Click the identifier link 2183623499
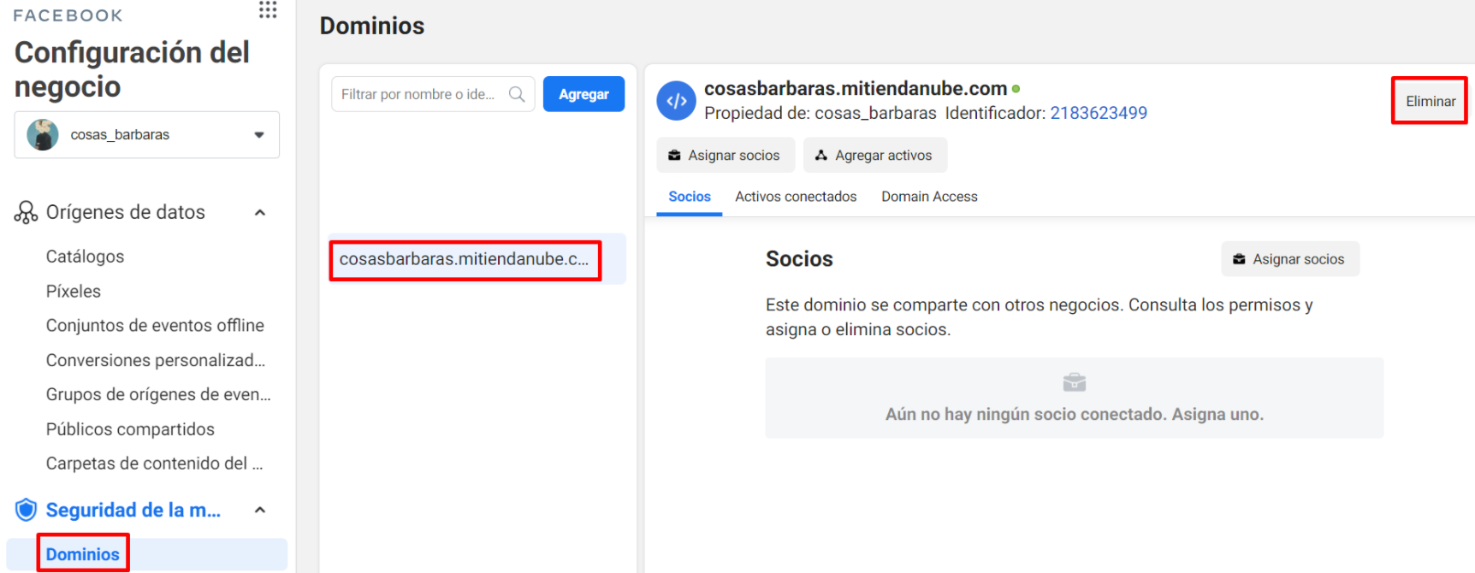 click(x=1099, y=113)
